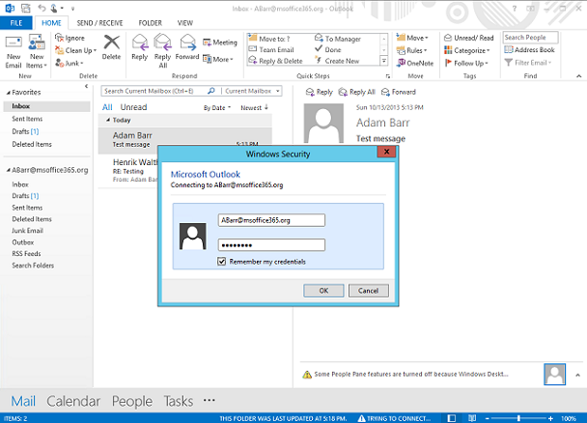Select the Team Email quick step
This screenshot has width=587, height=423.
pyautogui.click(x=272, y=49)
